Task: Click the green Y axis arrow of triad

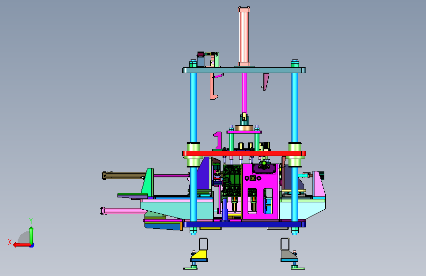Action: (31, 235)
